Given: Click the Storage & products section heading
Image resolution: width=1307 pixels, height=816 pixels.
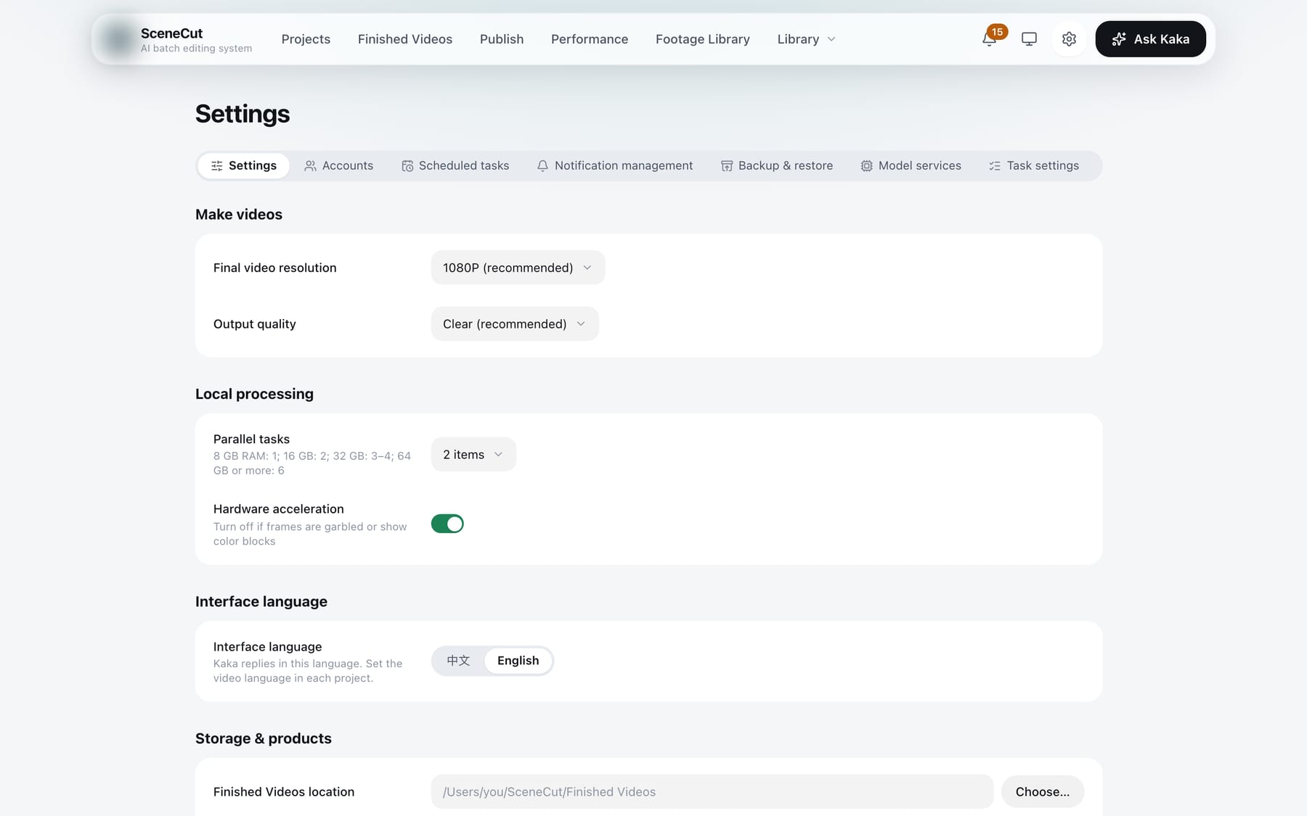Looking at the screenshot, I should click(264, 738).
